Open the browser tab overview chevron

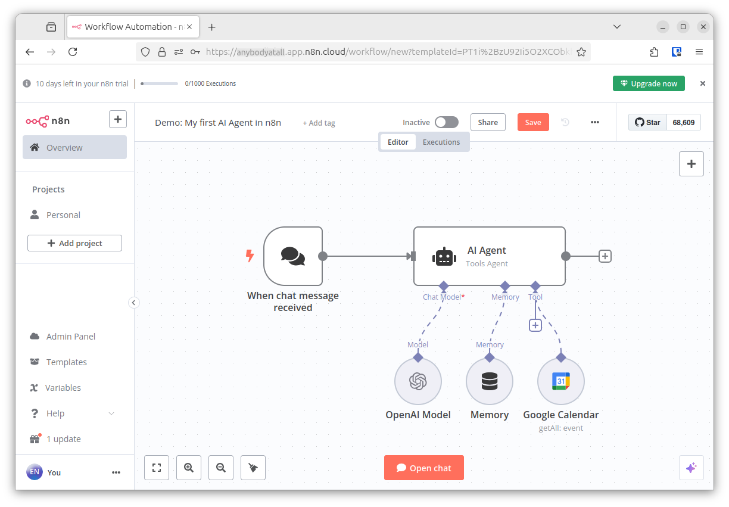616,26
